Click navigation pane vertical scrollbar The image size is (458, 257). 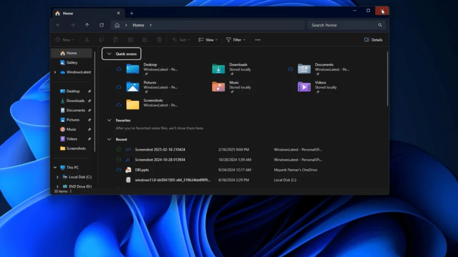click(95, 102)
